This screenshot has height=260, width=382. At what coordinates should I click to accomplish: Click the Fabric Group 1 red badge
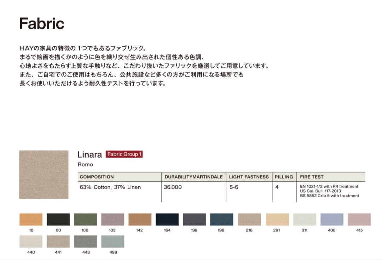coord(124,154)
